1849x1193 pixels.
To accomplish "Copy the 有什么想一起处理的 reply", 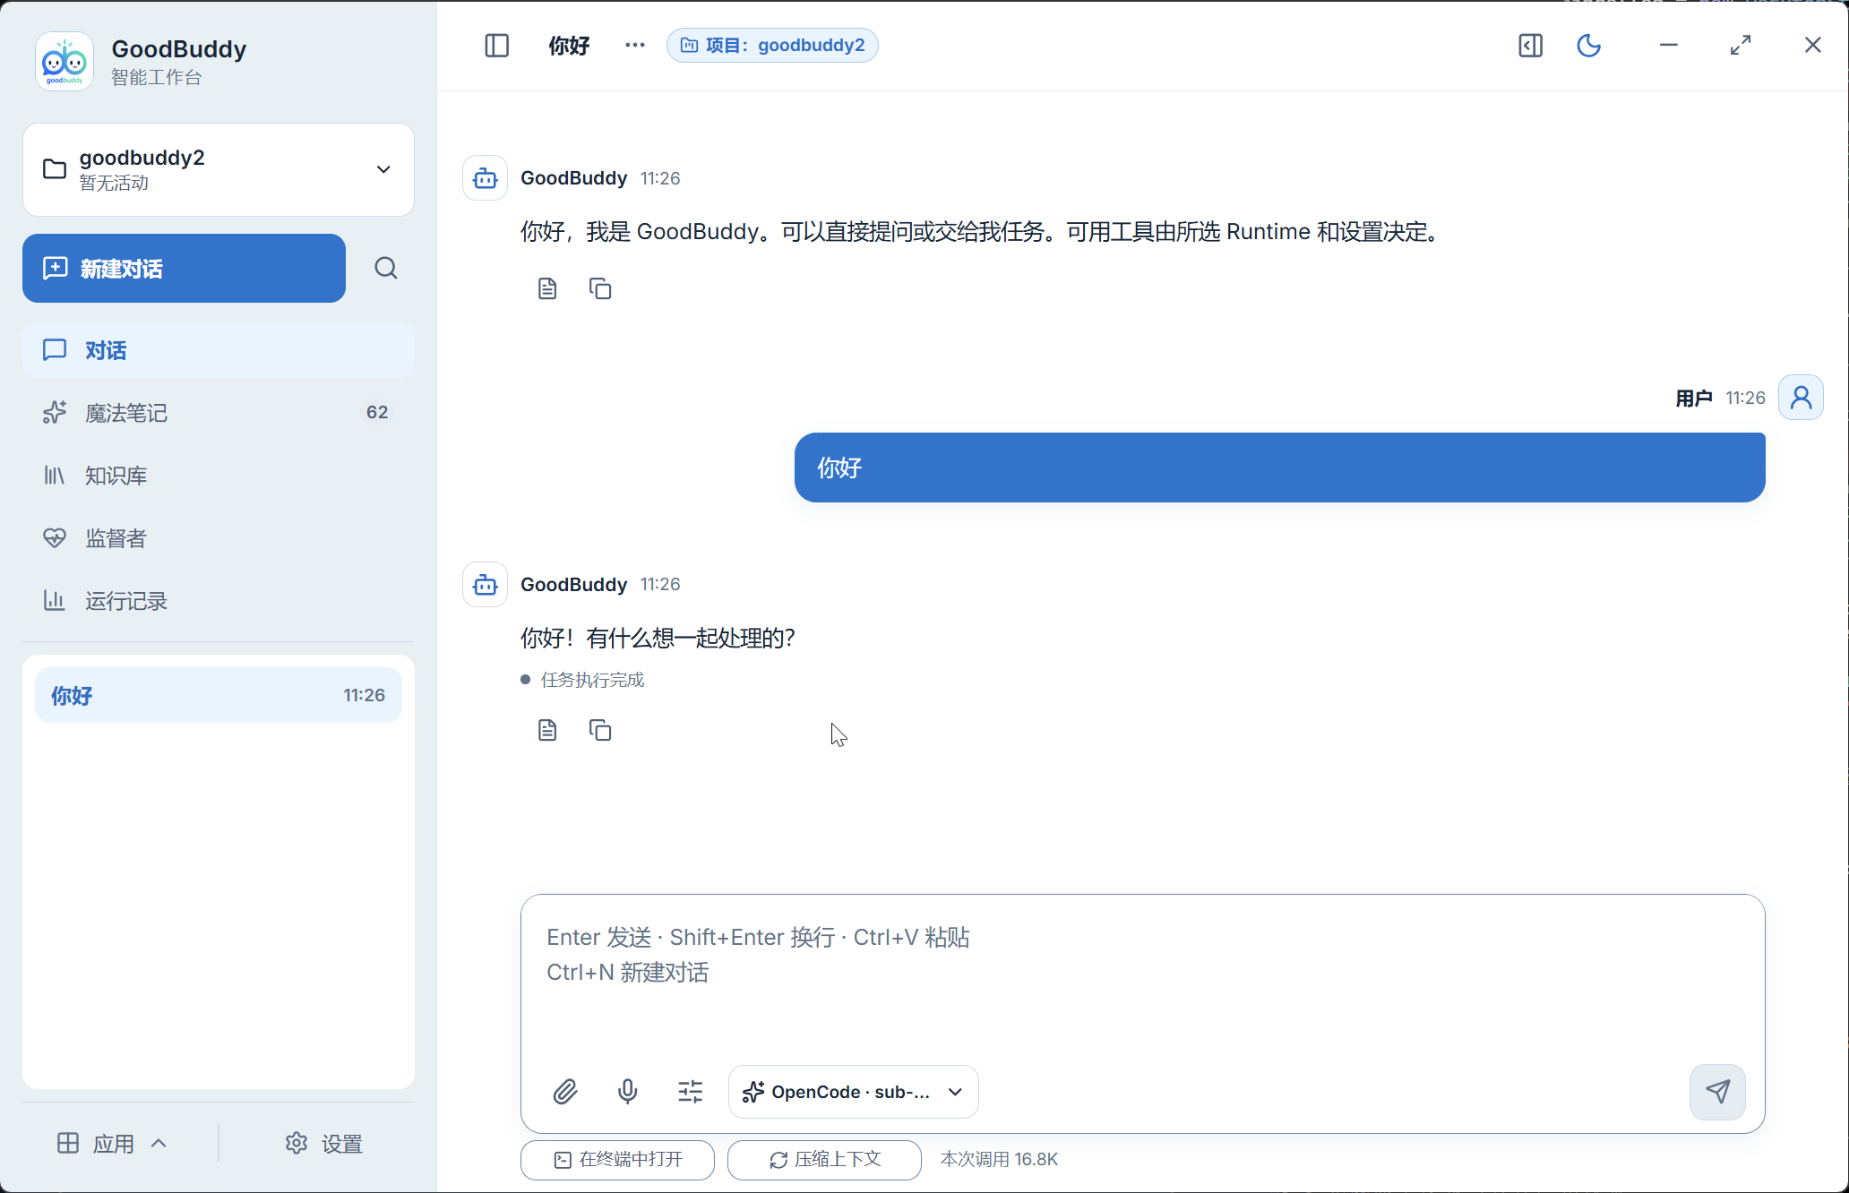I will pos(600,731).
